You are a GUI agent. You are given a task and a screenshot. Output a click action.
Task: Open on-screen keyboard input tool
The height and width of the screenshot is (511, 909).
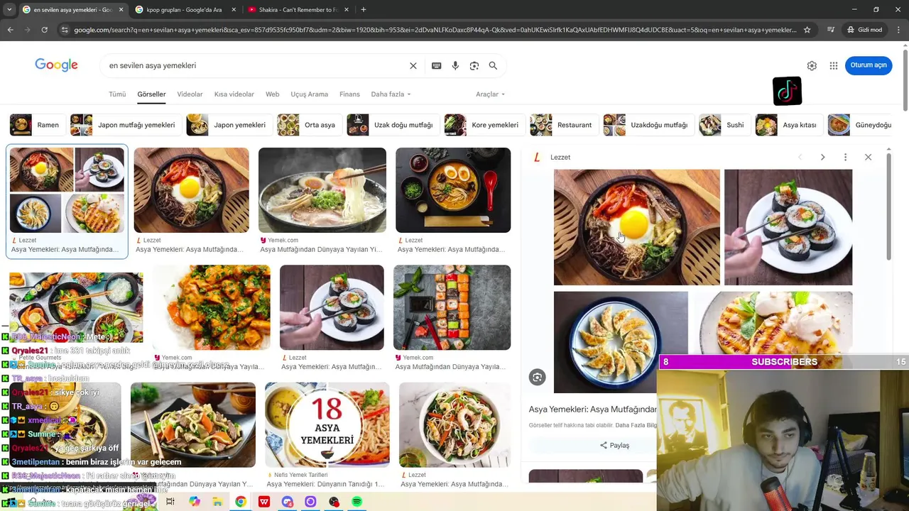click(436, 65)
